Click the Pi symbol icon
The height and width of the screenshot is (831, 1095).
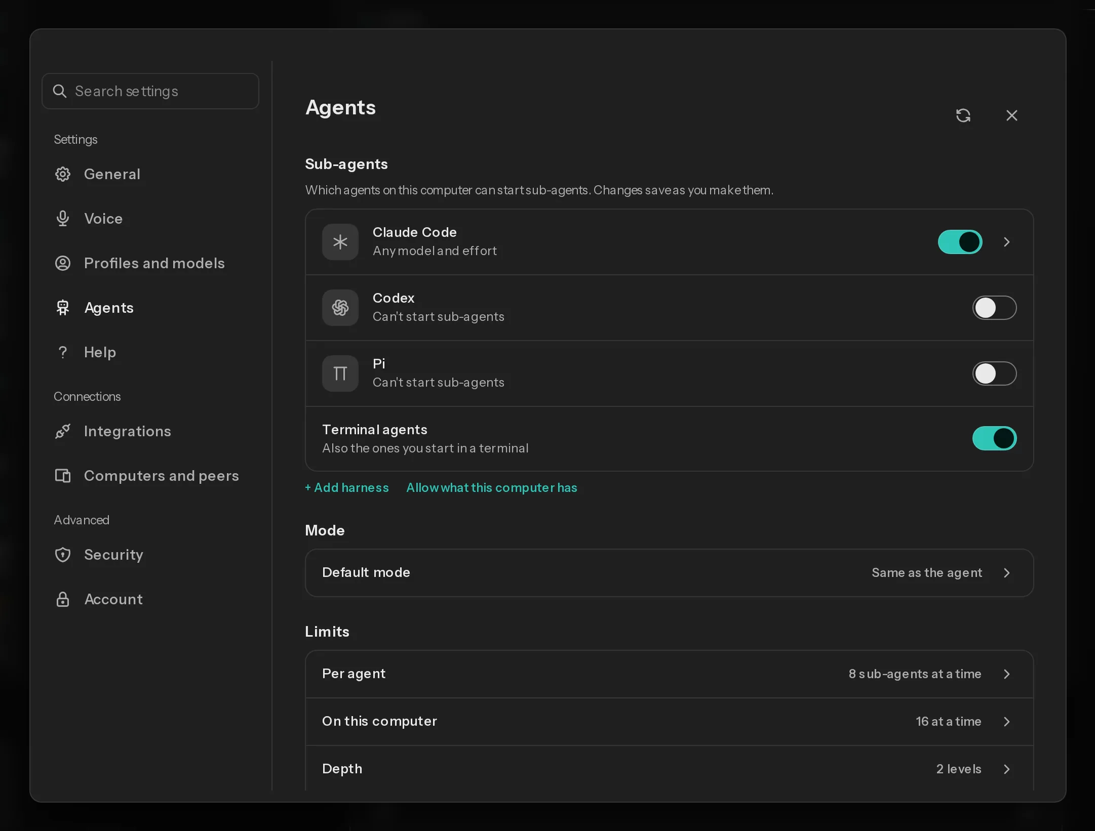pos(340,373)
